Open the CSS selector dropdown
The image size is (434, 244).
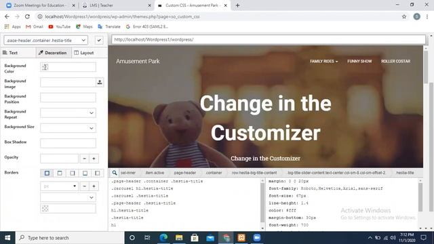(x=46, y=41)
